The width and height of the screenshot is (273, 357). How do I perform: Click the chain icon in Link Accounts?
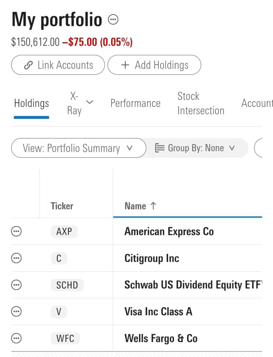(x=29, y=65)
